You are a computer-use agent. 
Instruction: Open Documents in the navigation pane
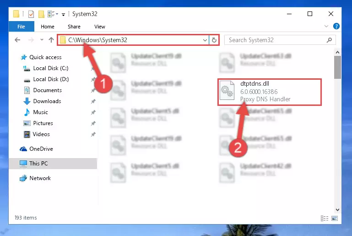47,90
